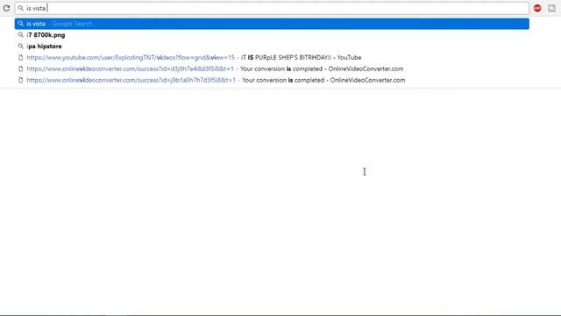Click the page icon beside the YouTube URL
Screen dimensions: 561x316
tap(21, 57)
